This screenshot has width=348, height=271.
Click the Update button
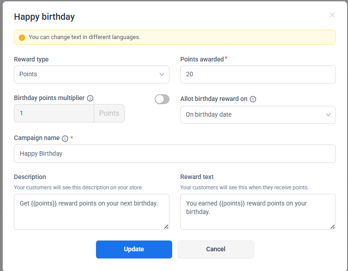134,249
